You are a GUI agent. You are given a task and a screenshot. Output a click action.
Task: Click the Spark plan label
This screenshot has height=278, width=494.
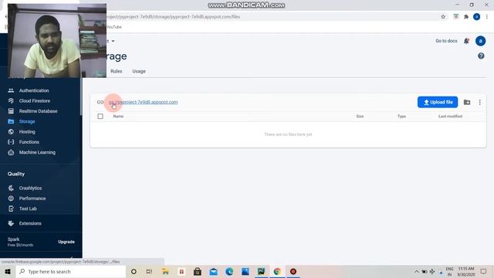(14, 239)
